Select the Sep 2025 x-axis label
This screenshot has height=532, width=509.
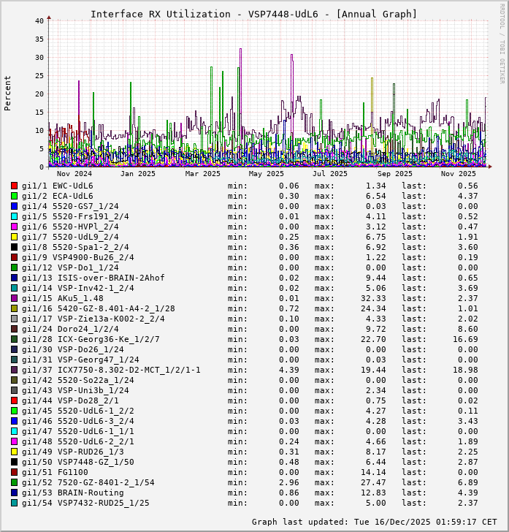click(394, 174)
